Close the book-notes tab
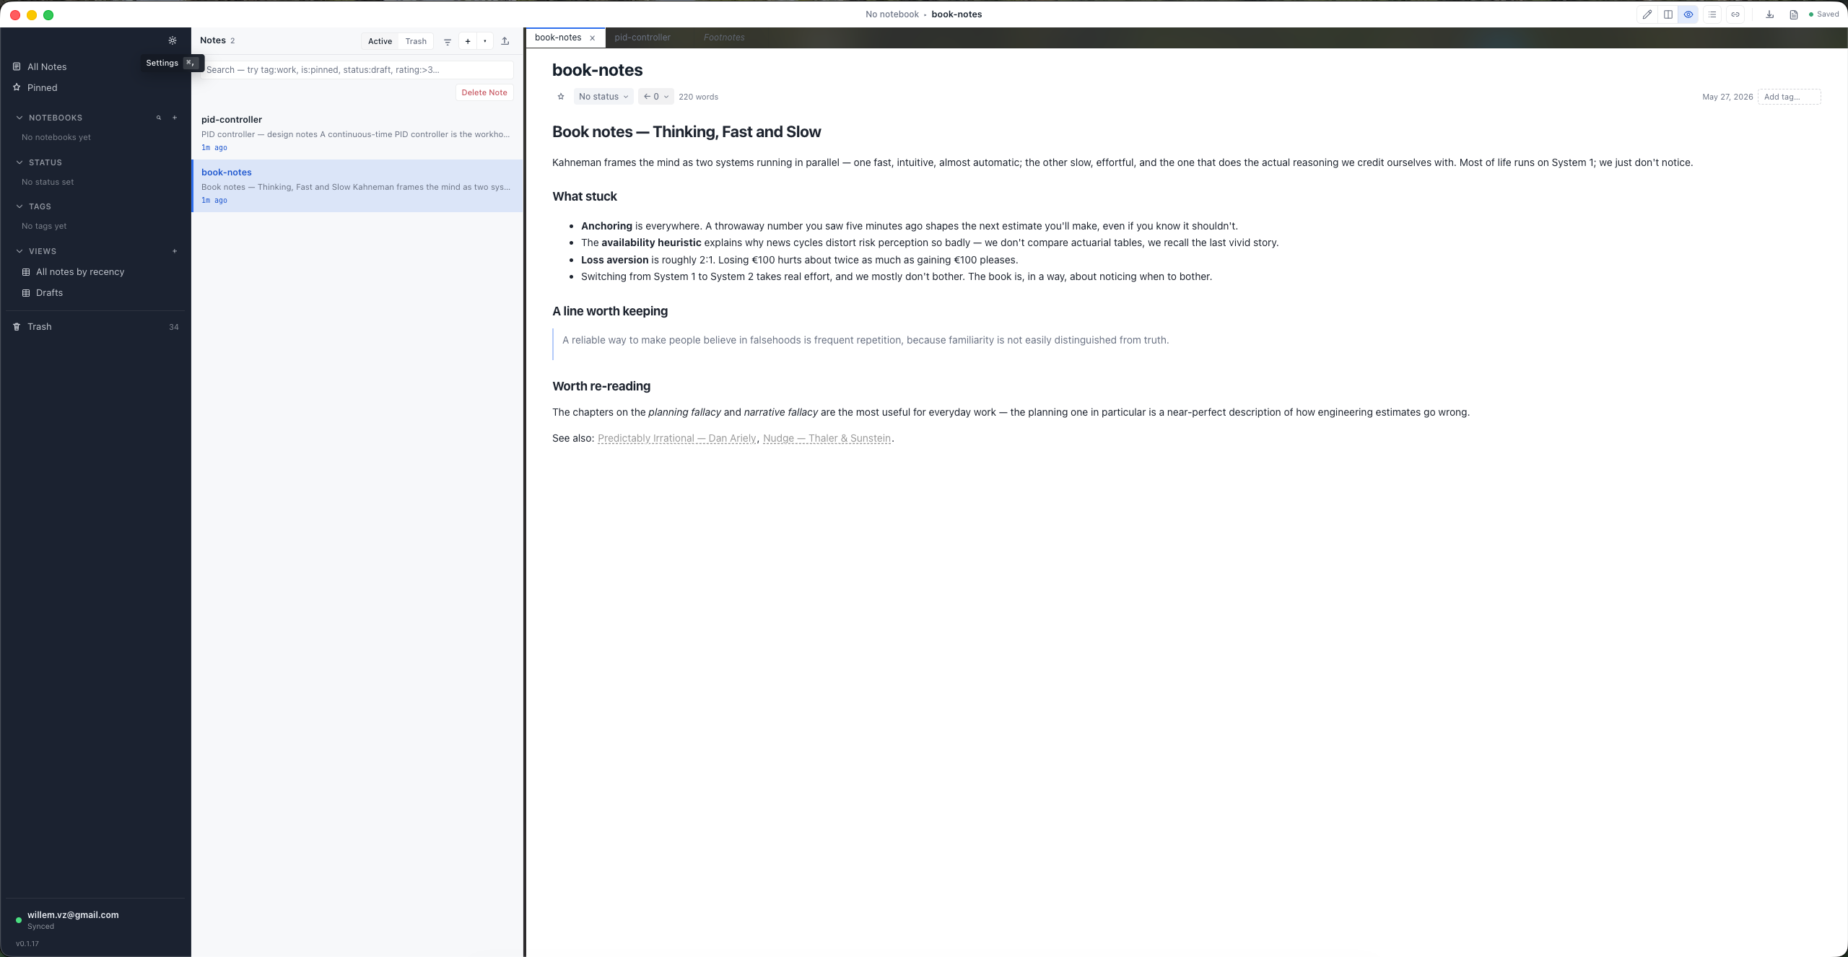Image resolution: width=1848 pixels, height=957 pixels. [593, 38]
